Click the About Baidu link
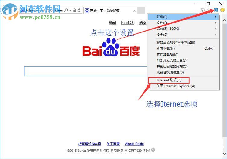Viewport: 227px width, 159px height. pos(134,144)
